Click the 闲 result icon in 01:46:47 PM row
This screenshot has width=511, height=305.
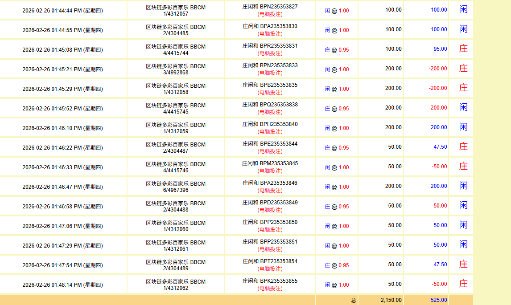(463, 186)
